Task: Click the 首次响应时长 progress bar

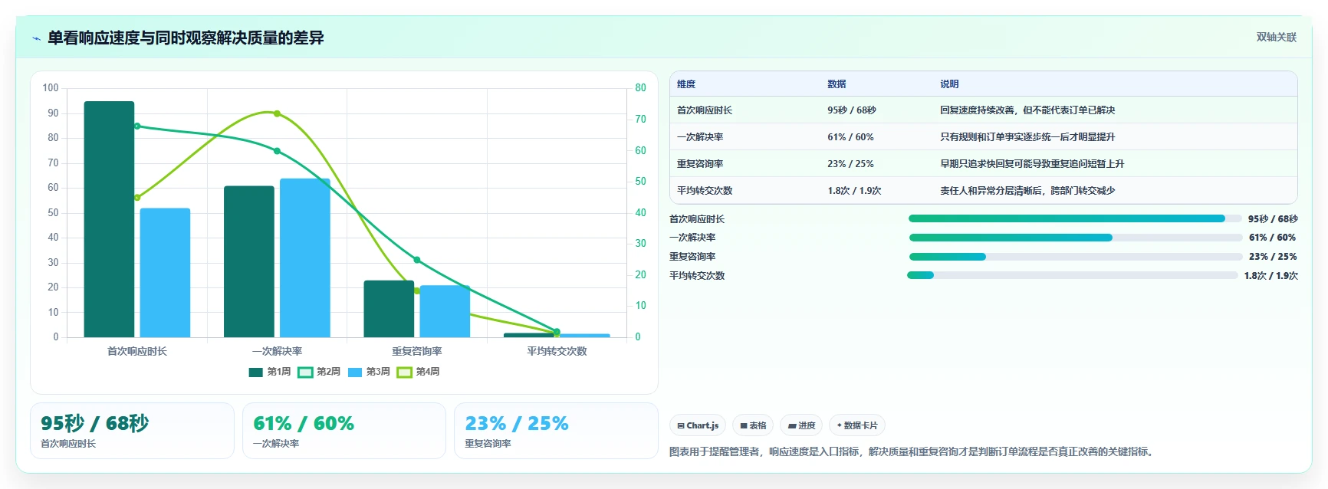Action: (x=1075, y=218)
